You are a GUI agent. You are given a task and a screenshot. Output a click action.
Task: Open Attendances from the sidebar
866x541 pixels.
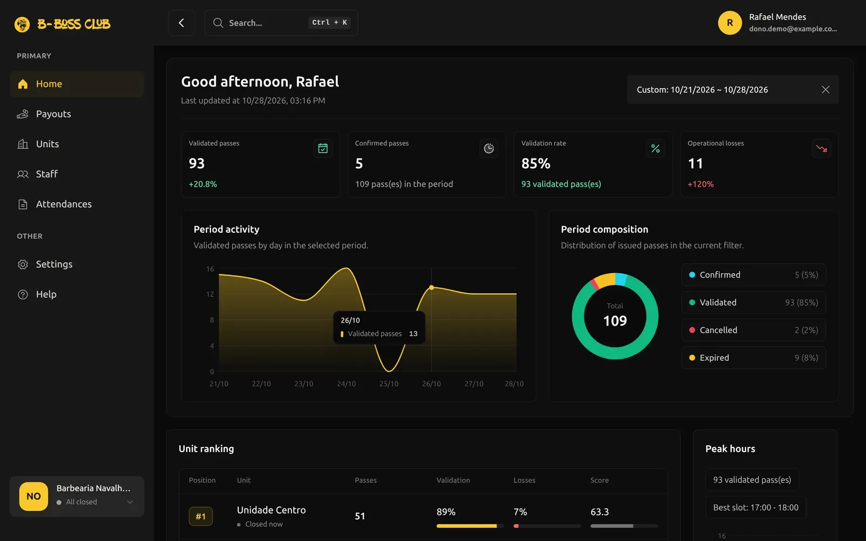pyautogui.click(x=77, y=204)
